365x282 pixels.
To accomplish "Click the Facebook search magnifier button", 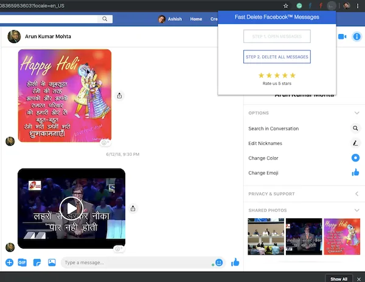I will pos(105,19).
